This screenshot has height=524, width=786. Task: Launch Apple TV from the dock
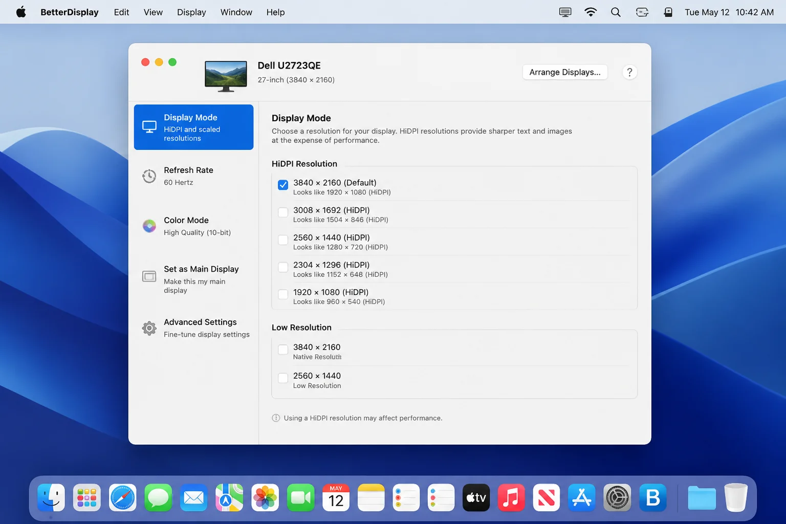pyautogui.click(x=476, y=497)
